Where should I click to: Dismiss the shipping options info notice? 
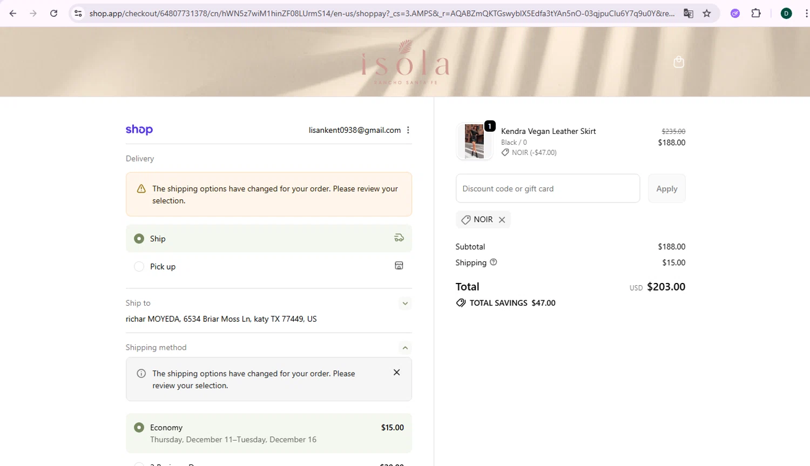pos(396,373)
